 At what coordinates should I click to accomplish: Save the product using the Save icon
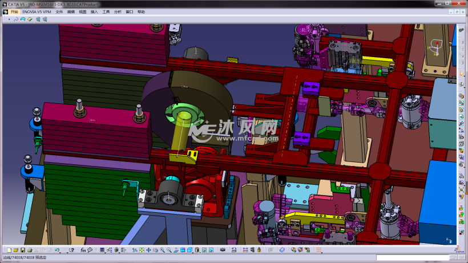coord(22,250)
